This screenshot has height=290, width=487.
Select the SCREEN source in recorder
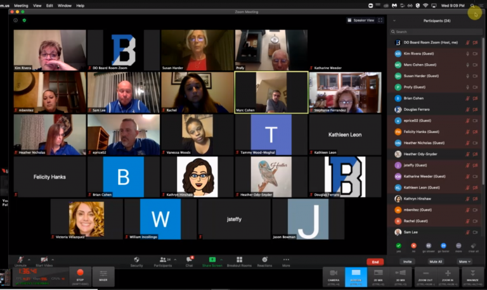356,276
